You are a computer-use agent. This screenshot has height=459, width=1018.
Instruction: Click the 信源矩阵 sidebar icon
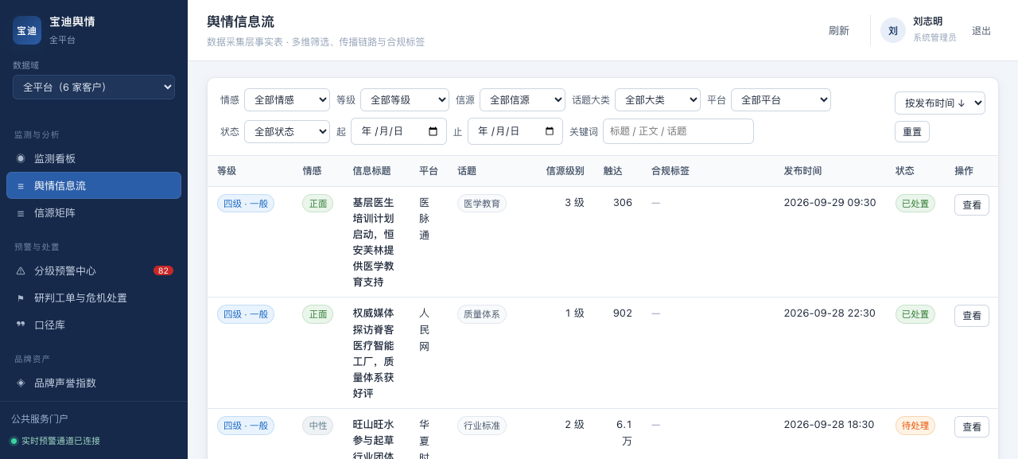(x=21, y=212)
